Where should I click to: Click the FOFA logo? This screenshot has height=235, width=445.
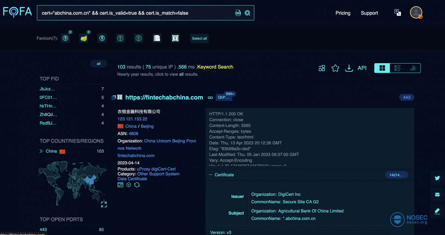(x=18, y=12)
